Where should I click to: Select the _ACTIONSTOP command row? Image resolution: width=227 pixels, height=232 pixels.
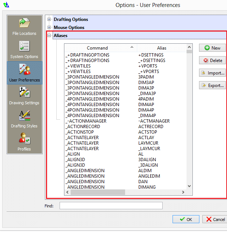pos(125,132)
